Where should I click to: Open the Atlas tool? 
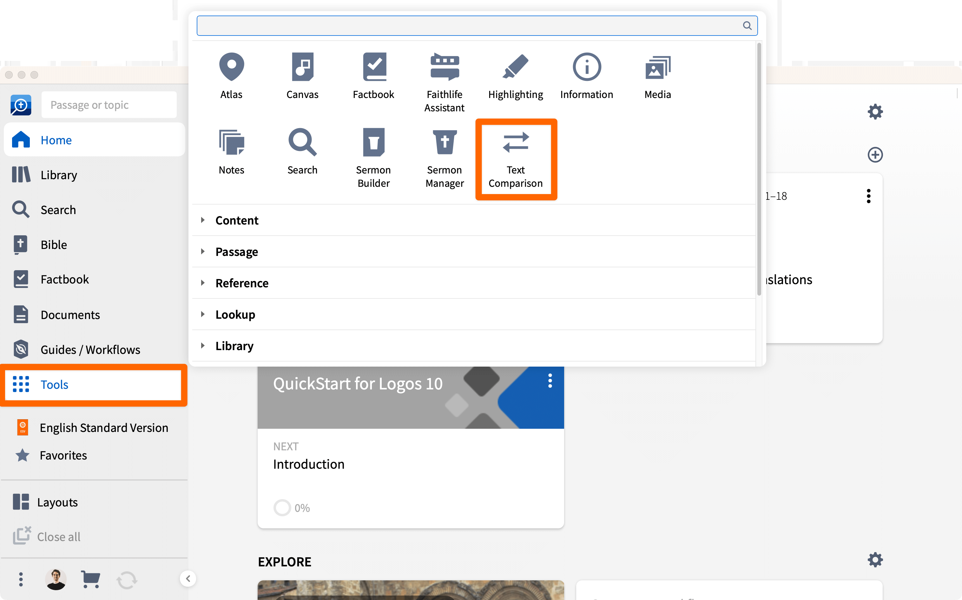tap(232, 76)
